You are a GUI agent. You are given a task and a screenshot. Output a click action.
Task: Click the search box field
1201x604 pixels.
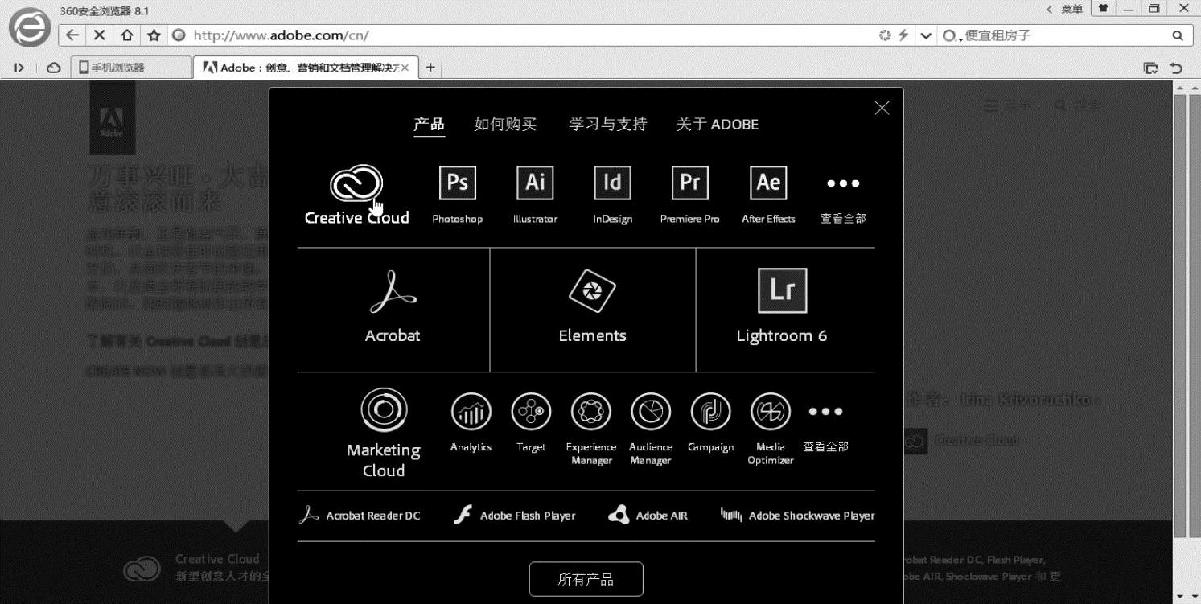[x=1066, y=35]
